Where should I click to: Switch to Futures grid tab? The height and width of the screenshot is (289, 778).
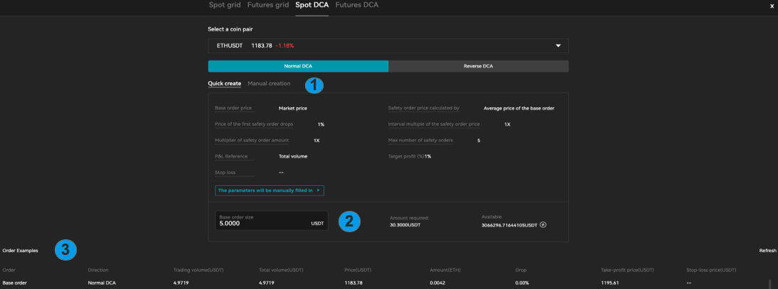pyautogui.click(x=268, y=5)
